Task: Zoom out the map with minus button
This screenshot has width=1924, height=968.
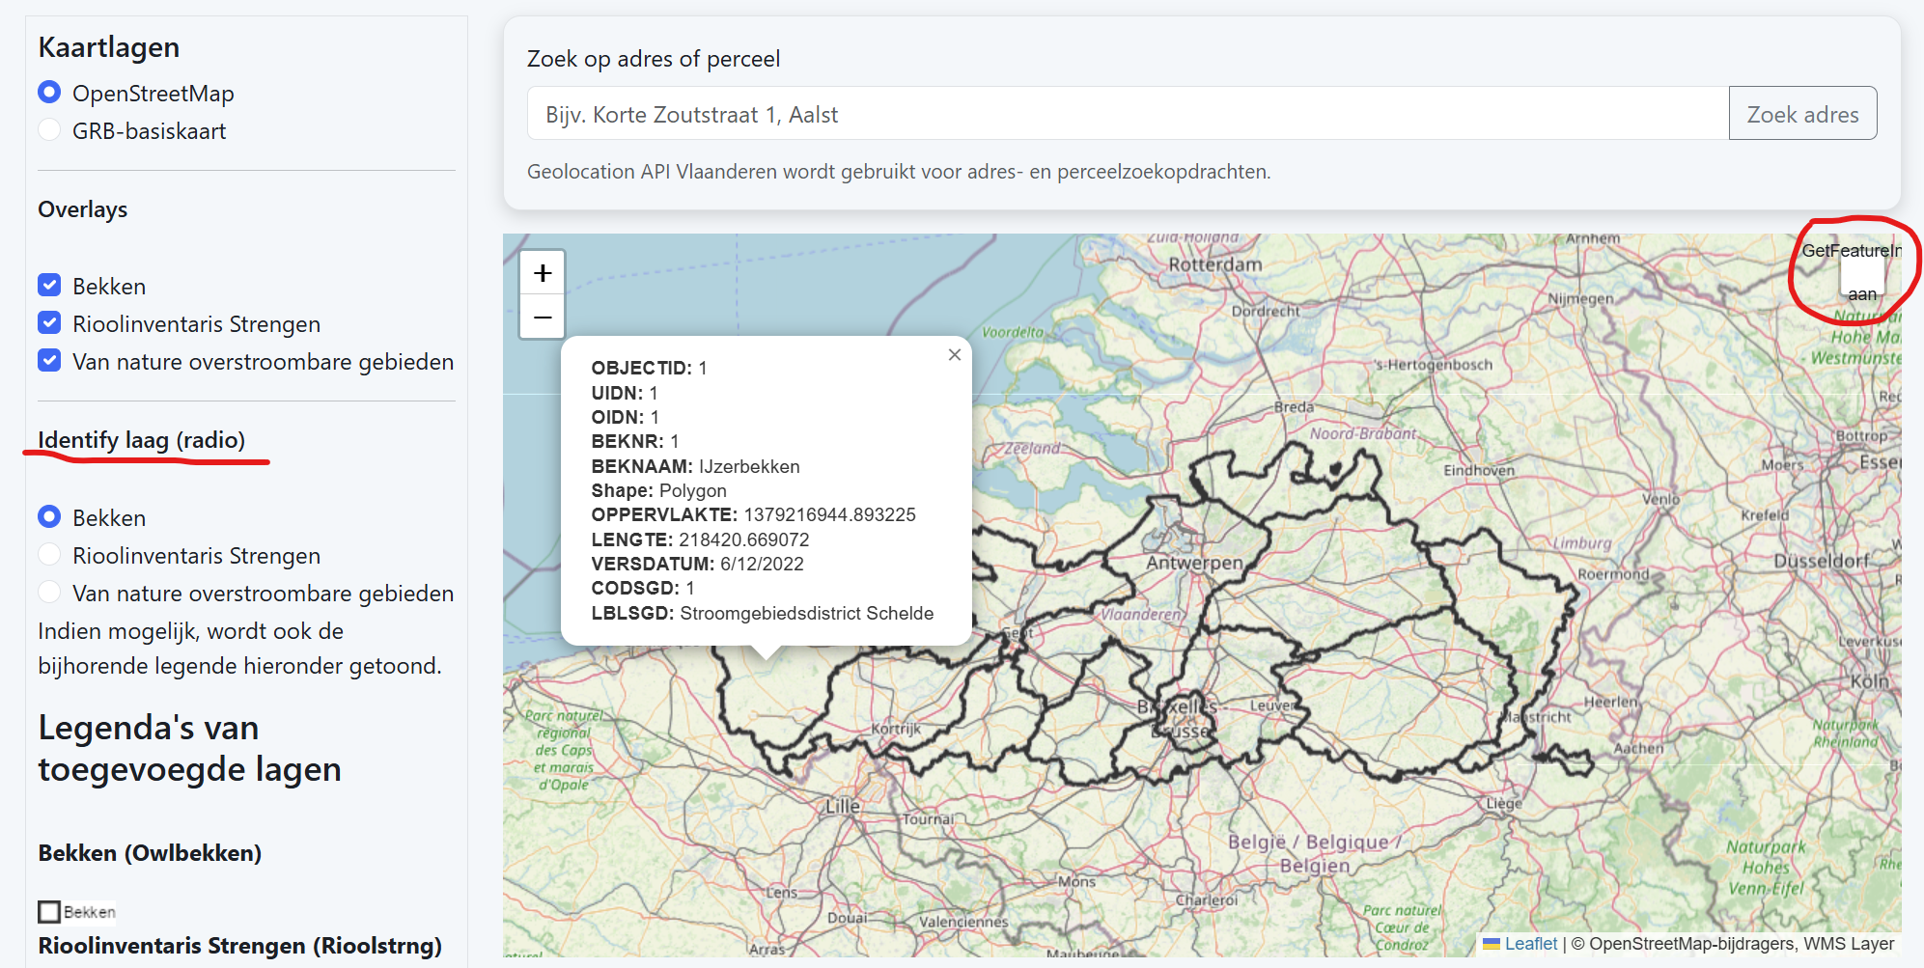Action: (x=543, y=318)
